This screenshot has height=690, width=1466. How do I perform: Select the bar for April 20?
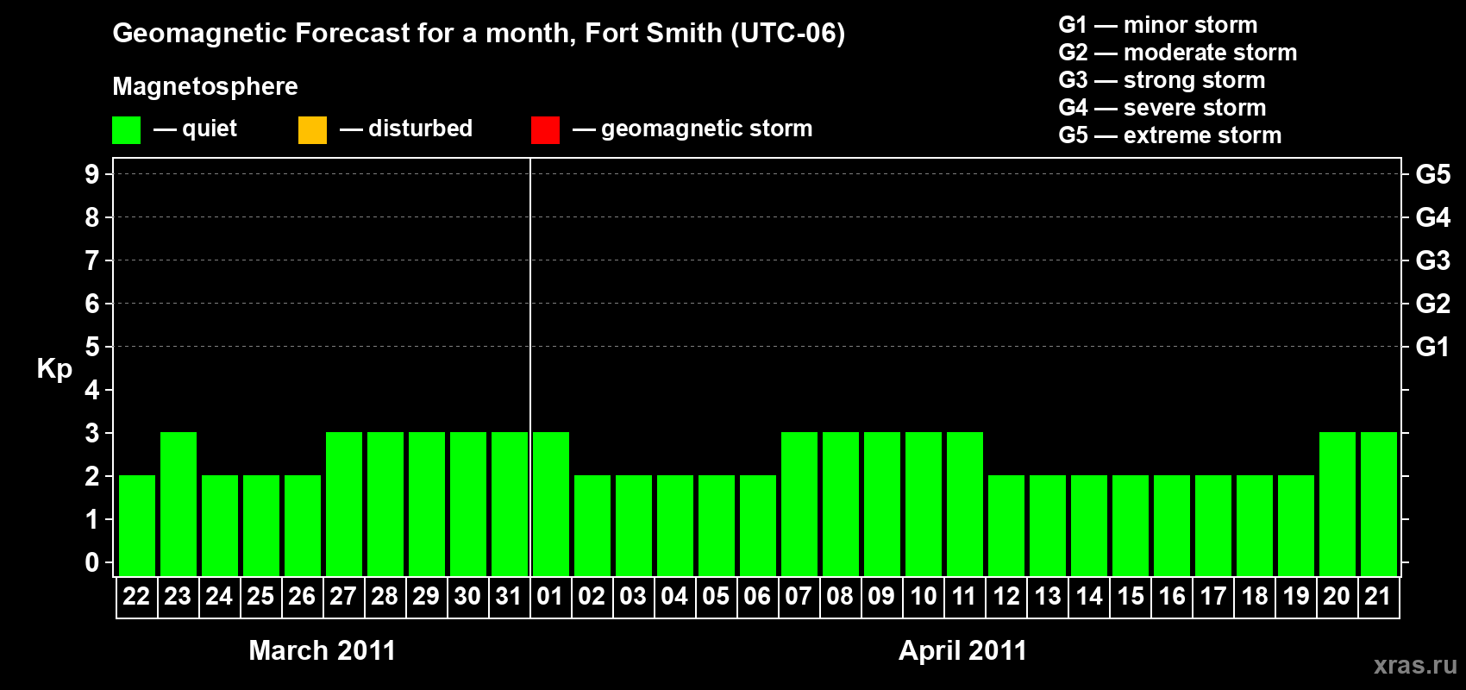[1338, 504]
